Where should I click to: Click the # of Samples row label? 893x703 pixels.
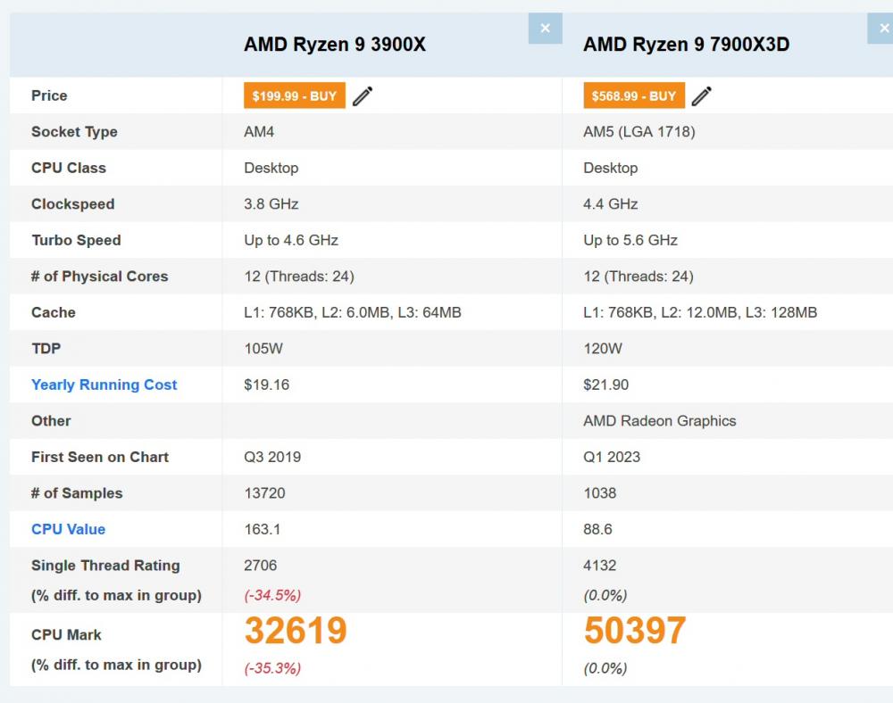click(x=77, y=493)
